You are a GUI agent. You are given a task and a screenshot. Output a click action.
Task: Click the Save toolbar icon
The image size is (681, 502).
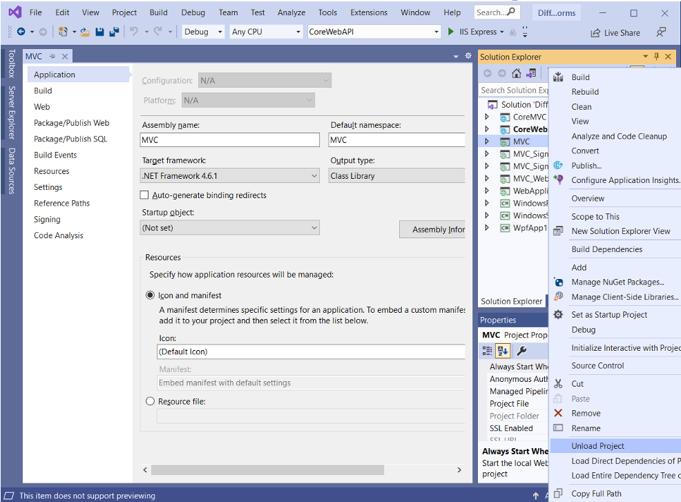point(99,32)
